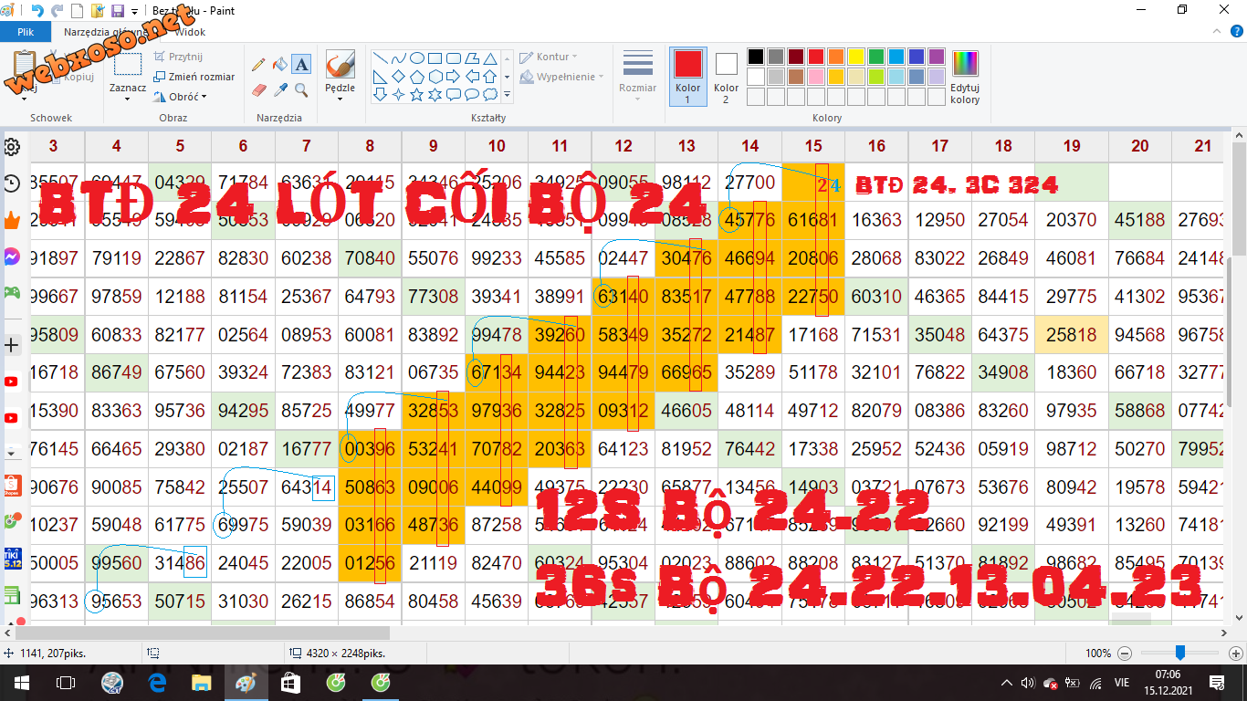The width and height of the screenshot is (1247, 701).
Task: Switch to the Widok tab
Action: [x=190, y=32]
